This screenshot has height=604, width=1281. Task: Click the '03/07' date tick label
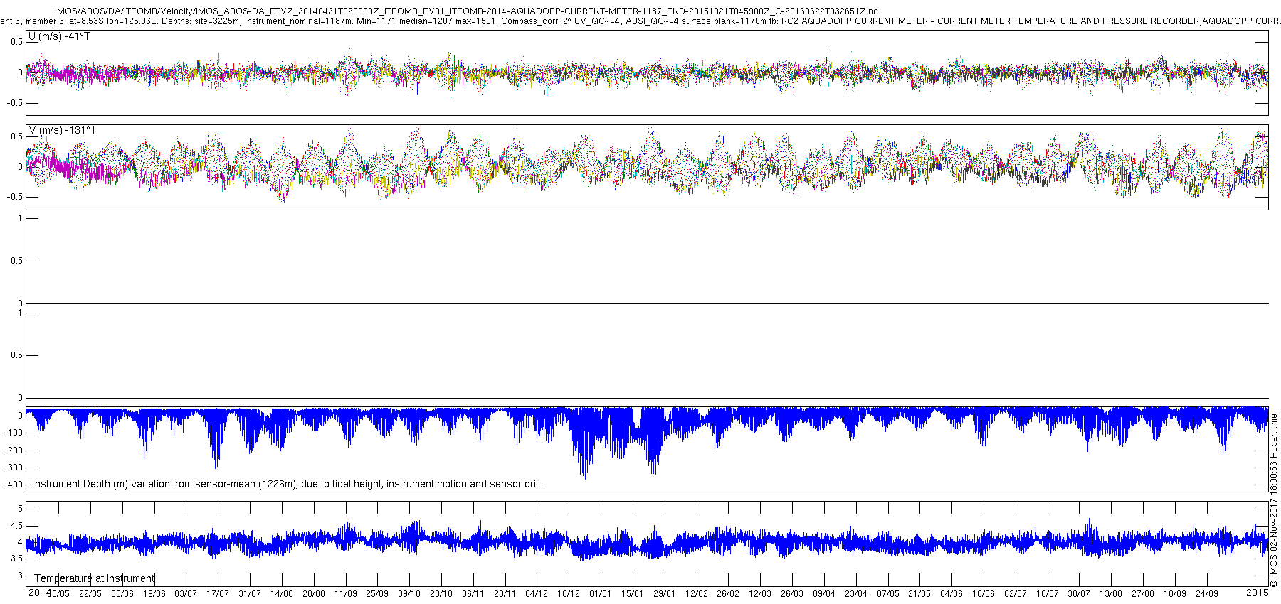[x=186, y=594]
